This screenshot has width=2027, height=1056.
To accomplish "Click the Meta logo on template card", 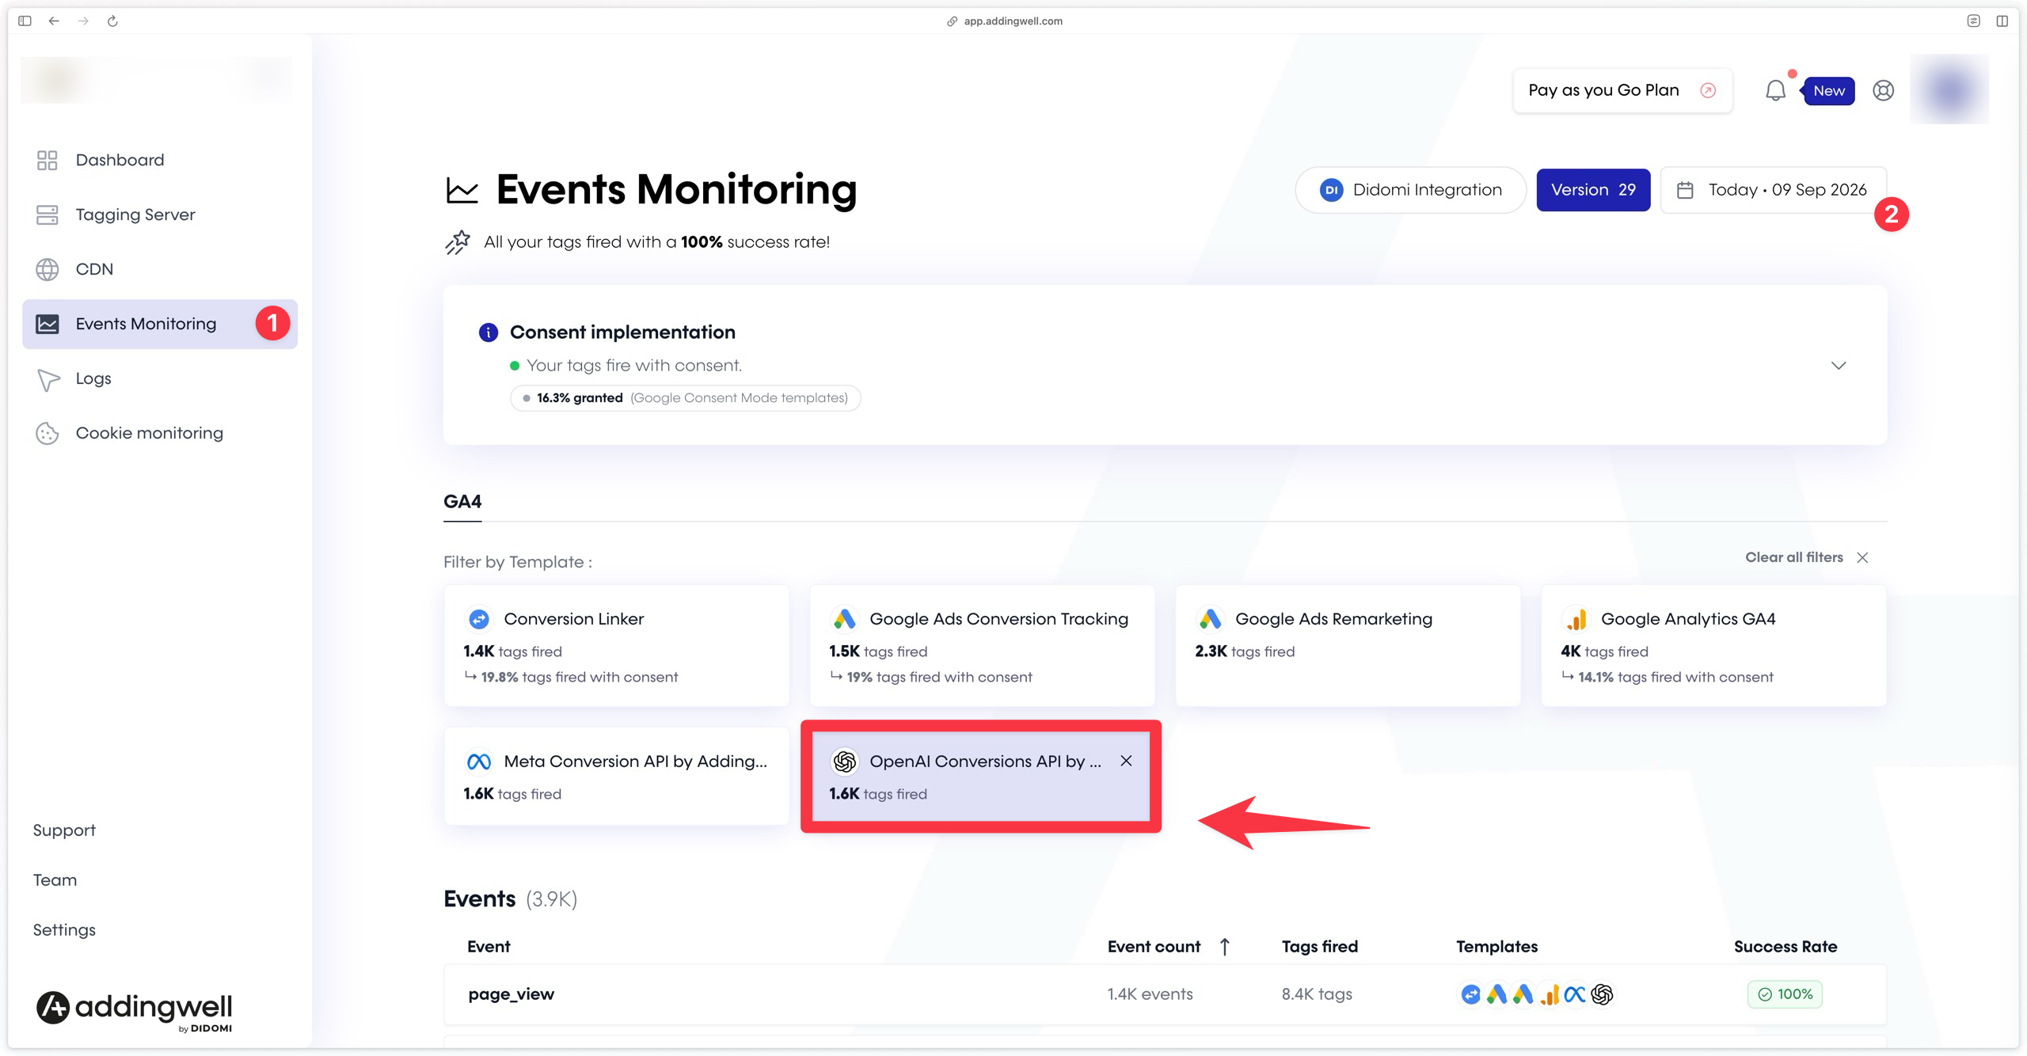I will click(x=479, y=762).
